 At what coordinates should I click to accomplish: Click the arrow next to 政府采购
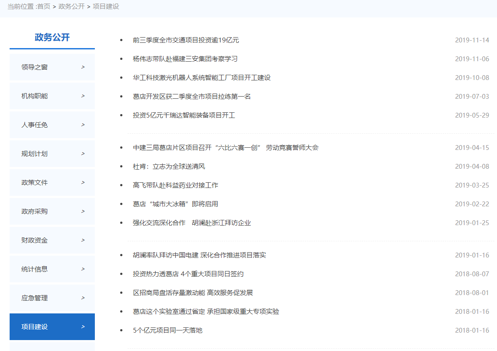(83, 212)
